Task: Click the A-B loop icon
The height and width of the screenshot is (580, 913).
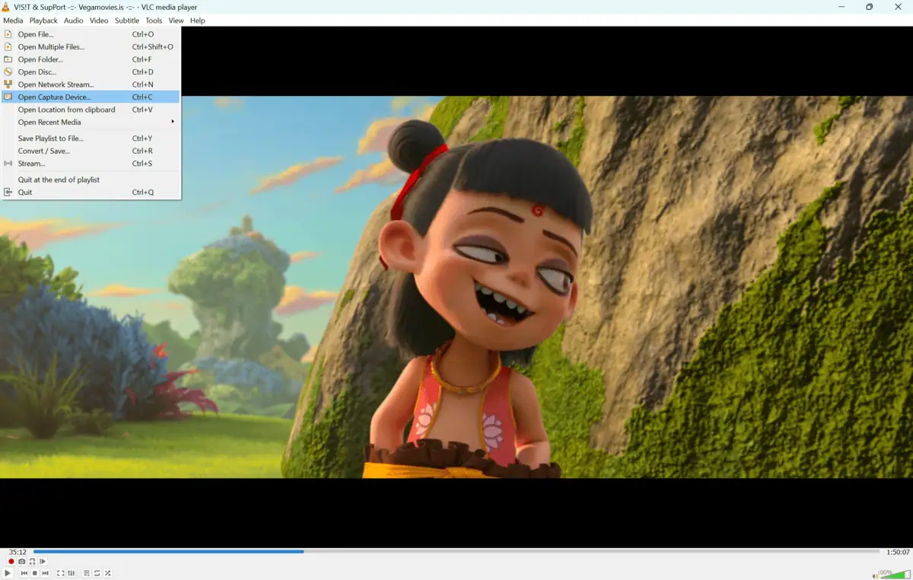Action: point(32,562)
